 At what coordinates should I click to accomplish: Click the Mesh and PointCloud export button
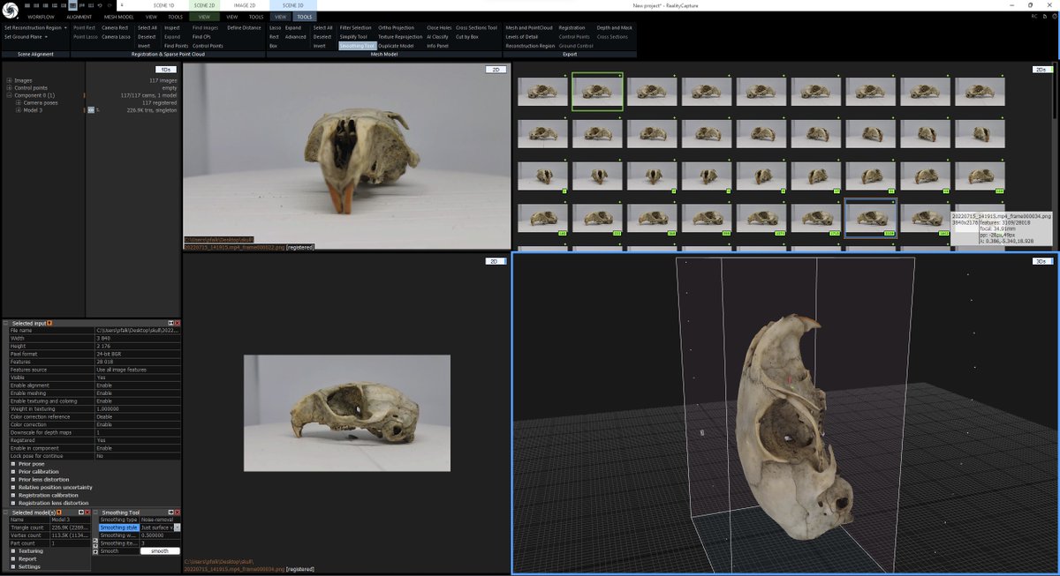click(529, 27)
